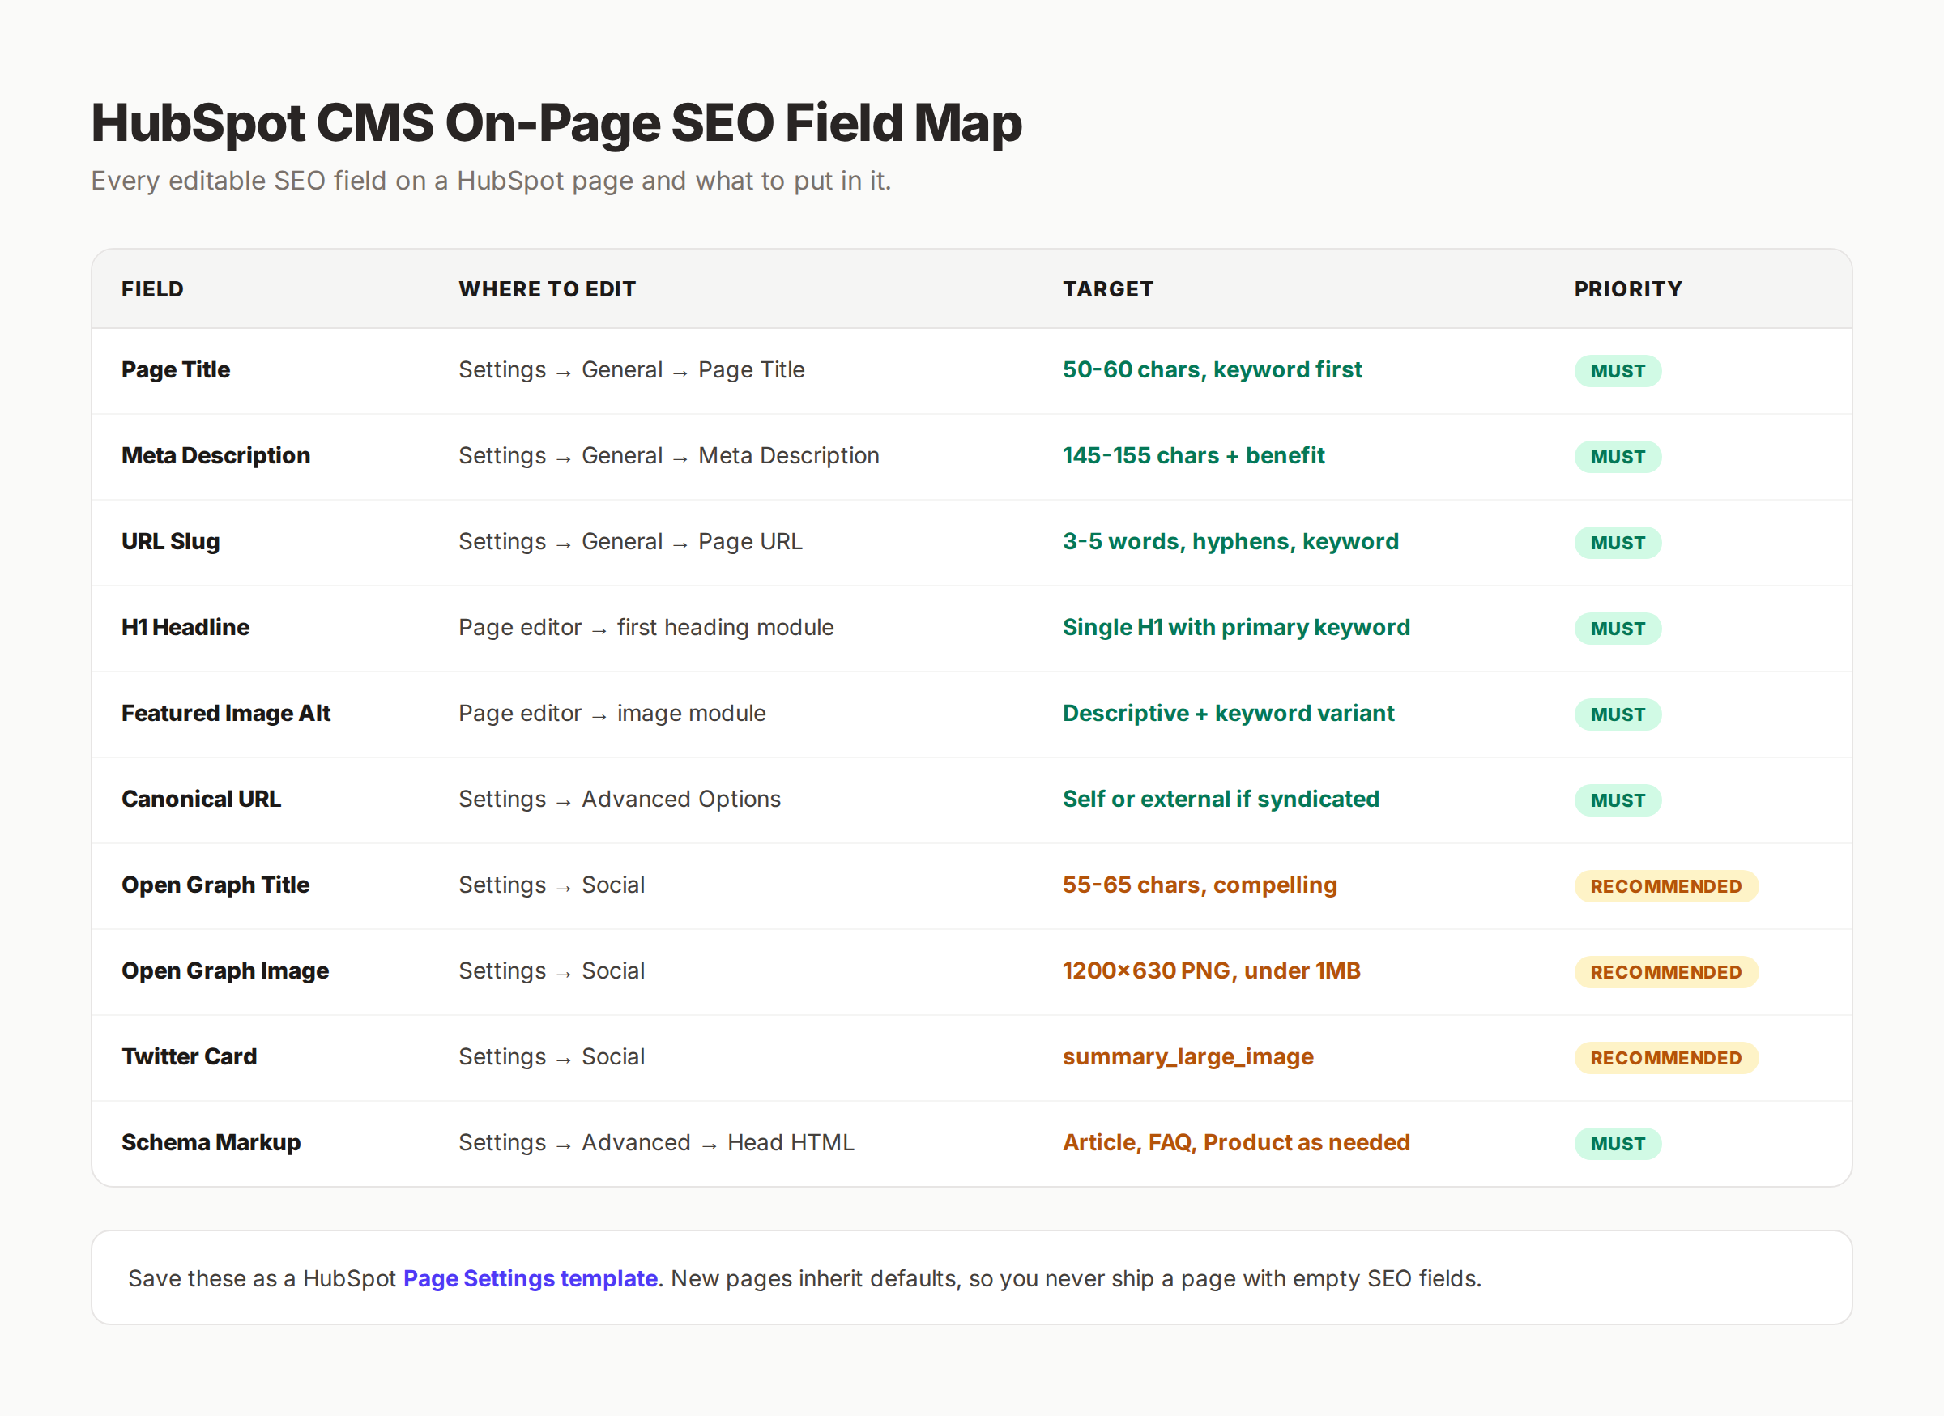Image resolution: width=1944 pixels, height=1416 pixels.
Task: Select 'Settings → General → Meta Description' path
Action: coord(668,455)
